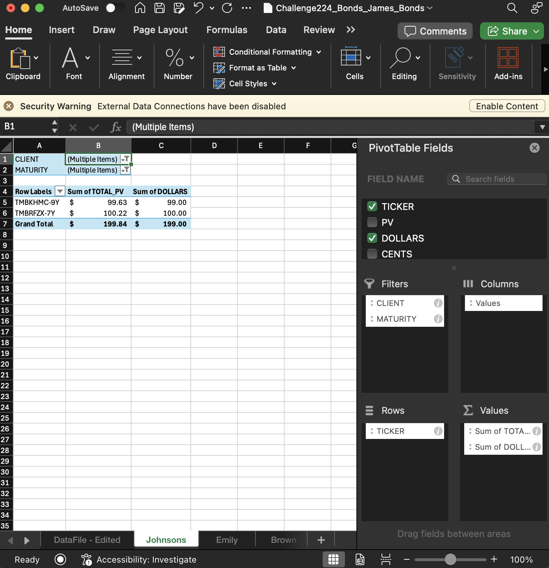
Task: Show info for CLIENT filter field
Action: tap(438, 303)
